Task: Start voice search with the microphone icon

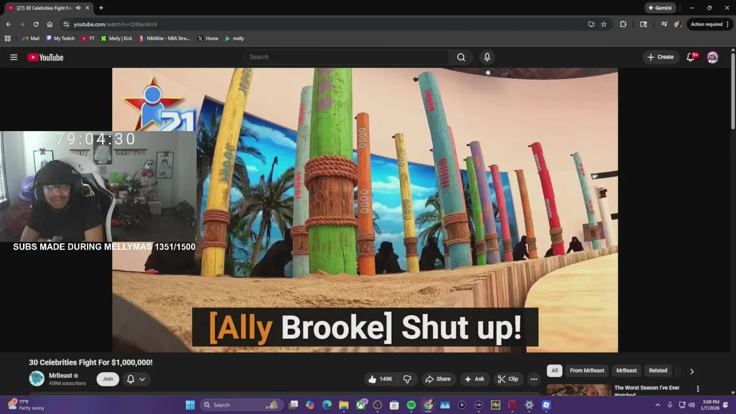Action: (487, 57)
